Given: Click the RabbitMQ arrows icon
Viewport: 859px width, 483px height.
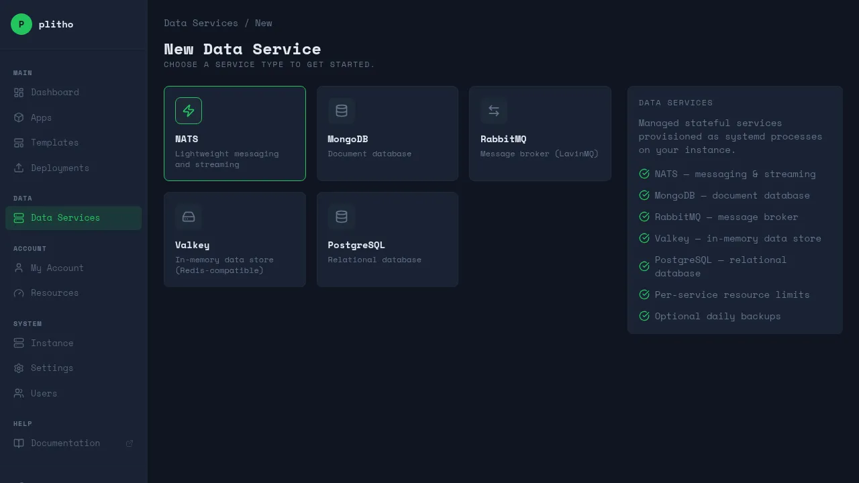Looking at the screenshot, I should (x=494, y=111).
